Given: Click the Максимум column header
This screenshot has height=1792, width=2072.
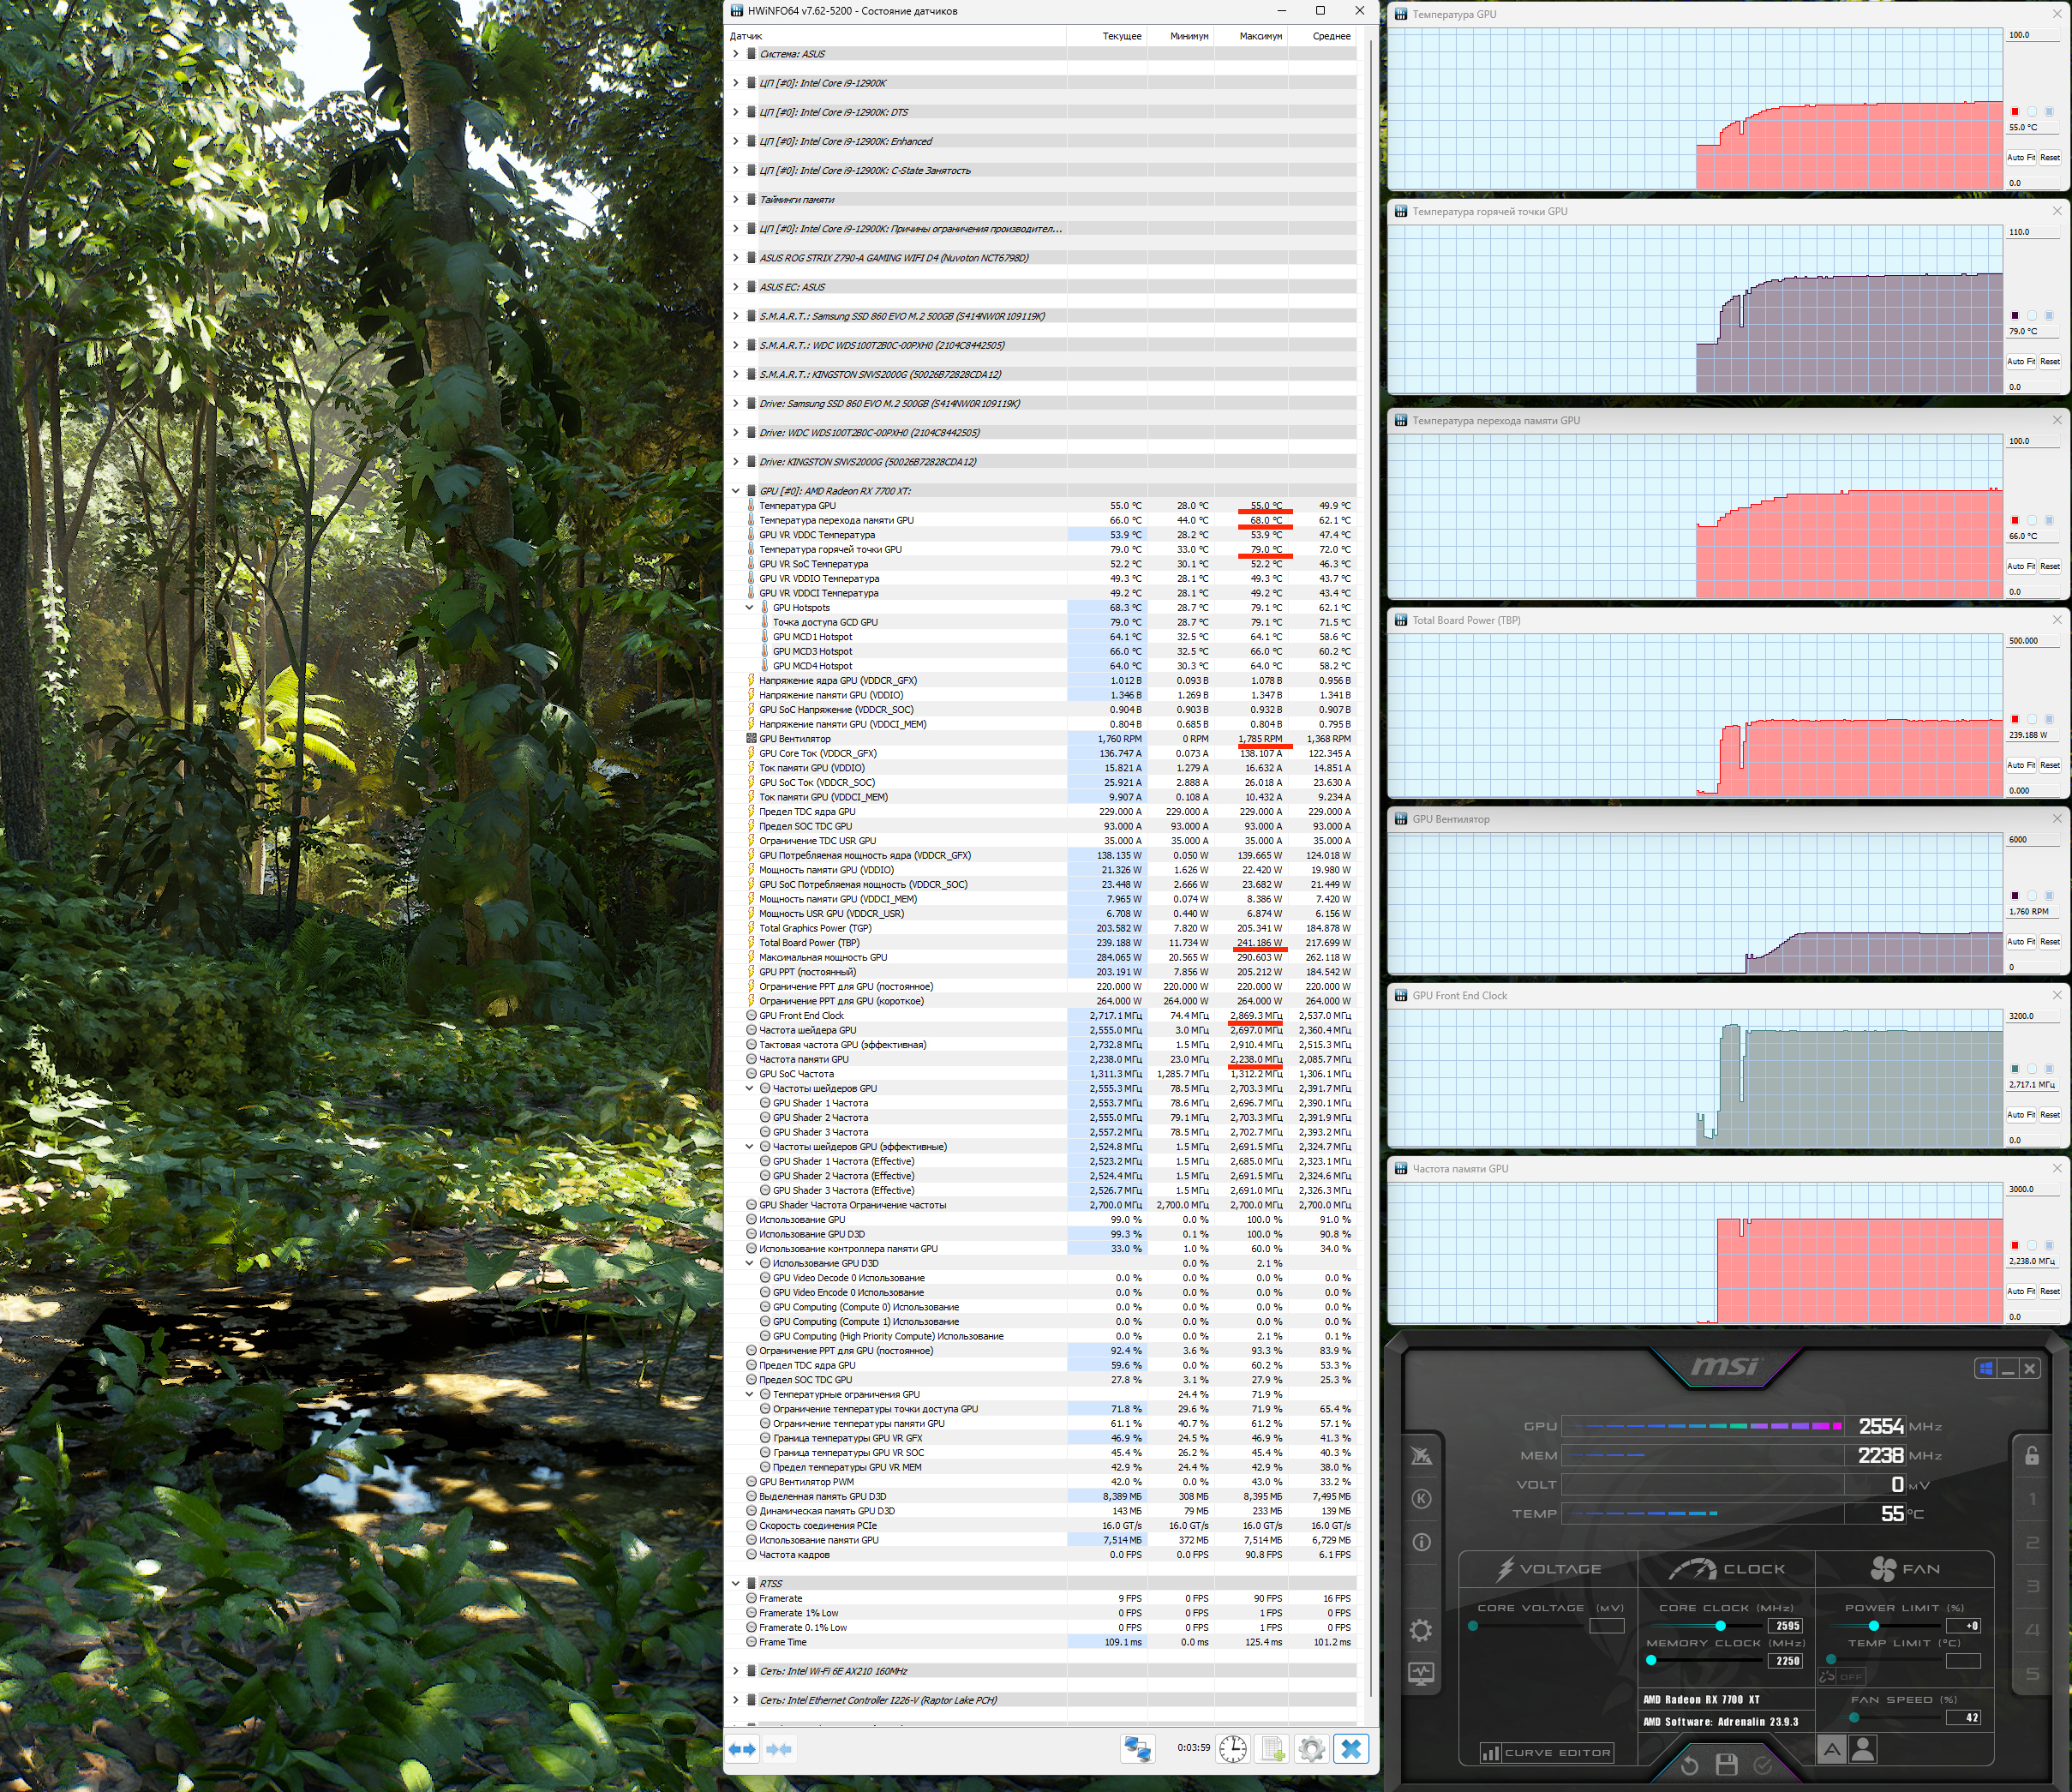Looking at the screenshot, I should pos(1260,36).
